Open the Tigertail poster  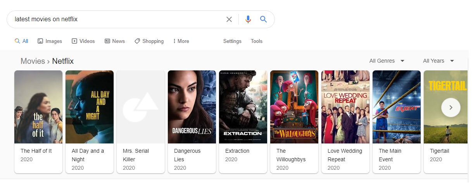click(x=445, y=107)
